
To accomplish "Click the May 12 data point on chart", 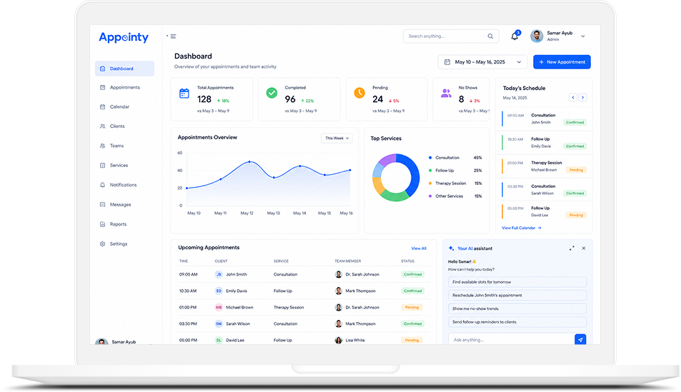I will click(249, 162).
